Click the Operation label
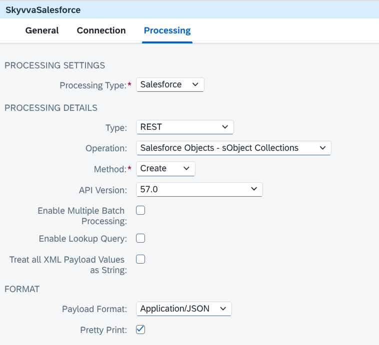379x345 pixels. click(x=106, y=148)
